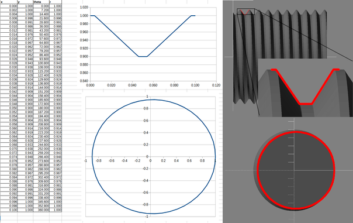Image resolution: width=353 pixels, height=223 pixels.
Task: Click the x column cell 0.070
Action: pos(9,149)
